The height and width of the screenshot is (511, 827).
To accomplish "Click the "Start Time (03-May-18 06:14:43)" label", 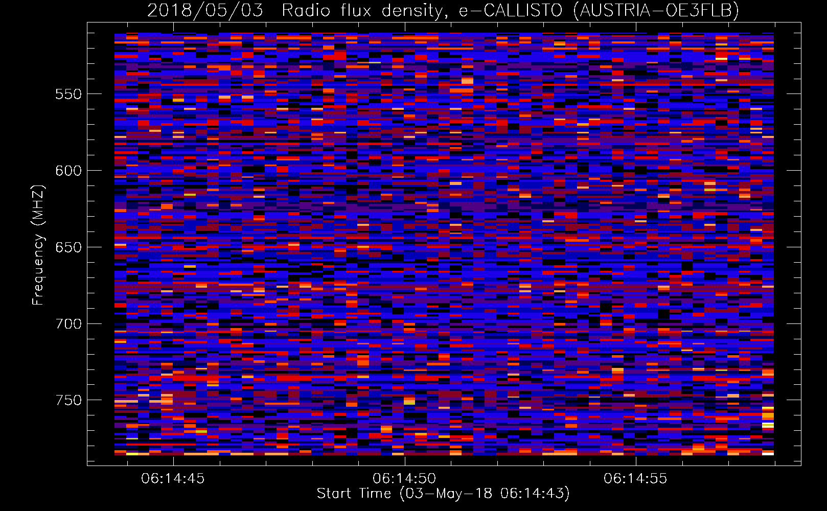I will tap(443, 493).
